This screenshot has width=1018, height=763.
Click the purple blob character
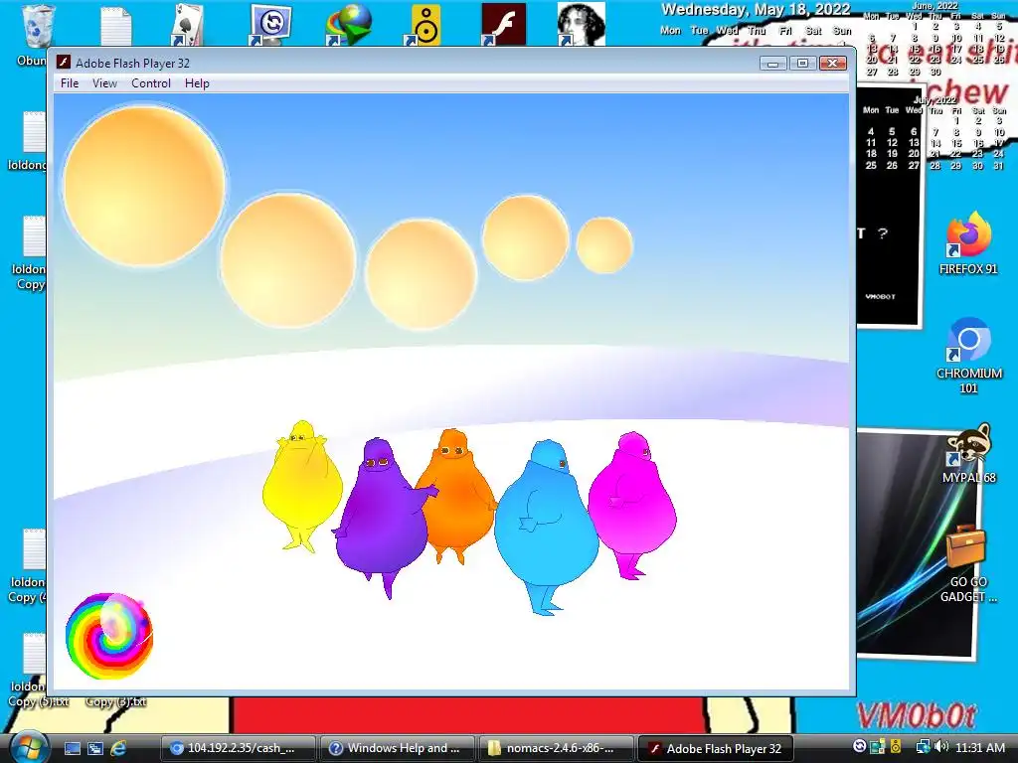click(382, 518)
